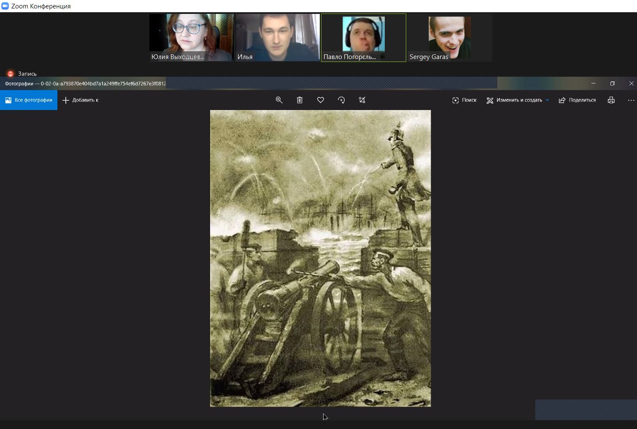Image resolution: width=637 pixels, height=429 pixels.
Task: Minimize the Photos window
Action: tap(593, 83)
